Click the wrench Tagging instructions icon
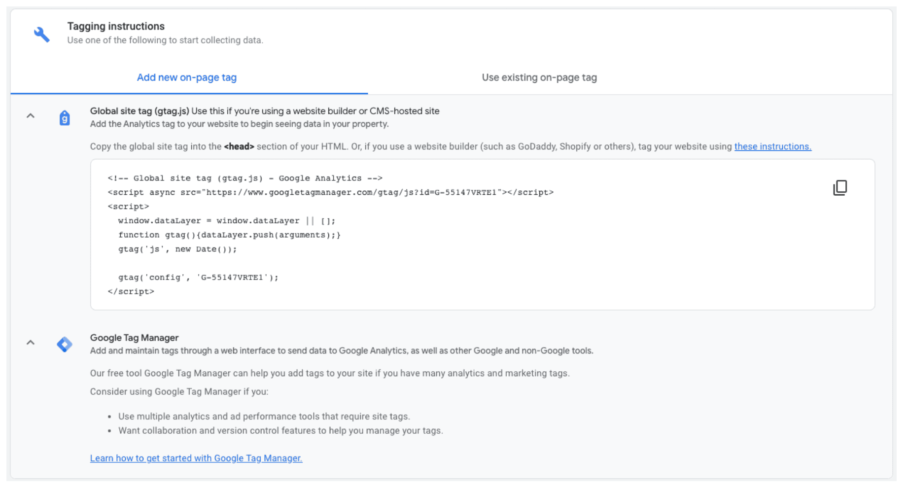The height and width of the screenshot is (491, 907). [x=42, y=34]
